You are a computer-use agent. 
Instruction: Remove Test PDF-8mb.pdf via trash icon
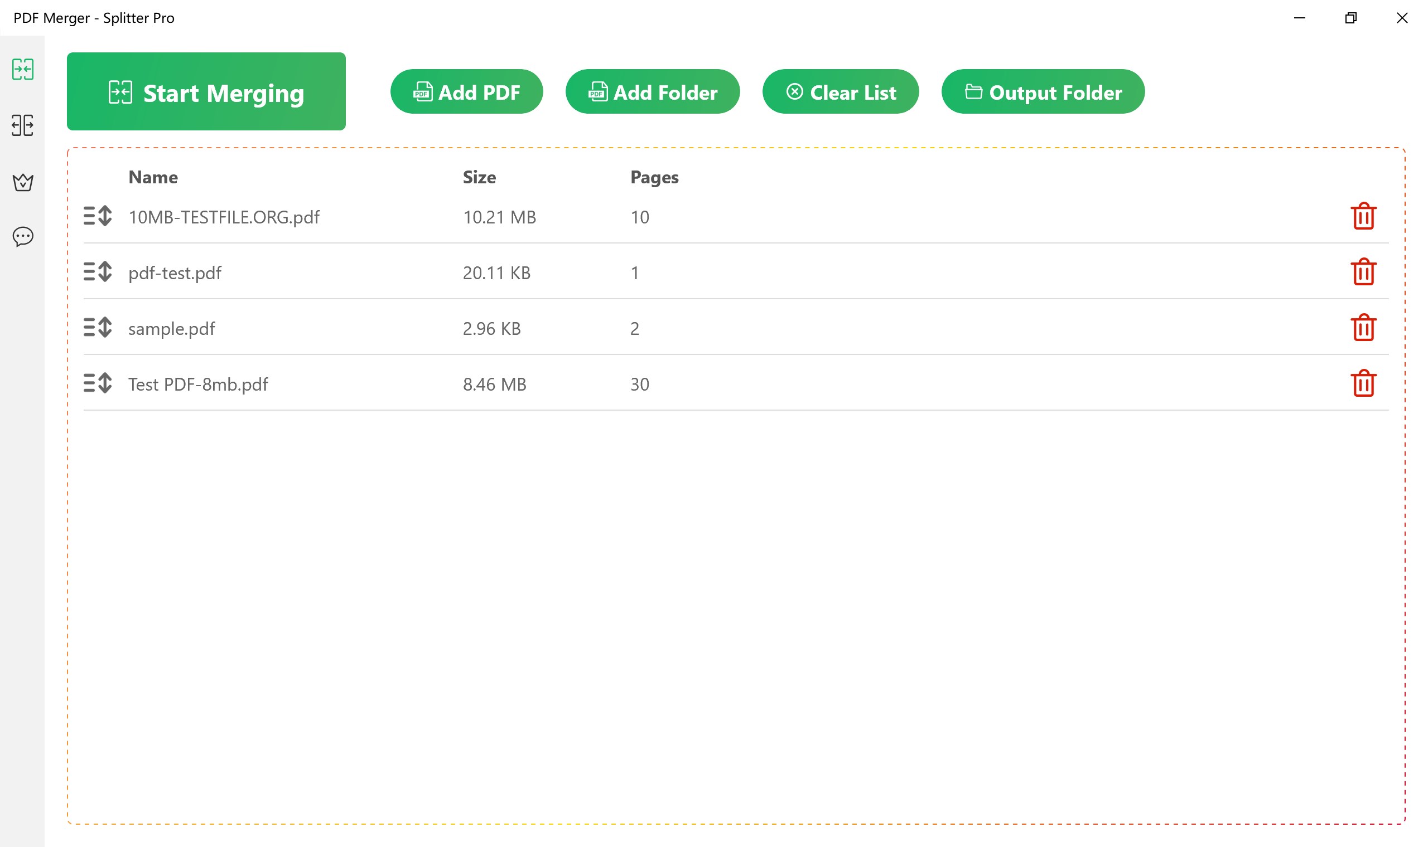coord(1363,383)
